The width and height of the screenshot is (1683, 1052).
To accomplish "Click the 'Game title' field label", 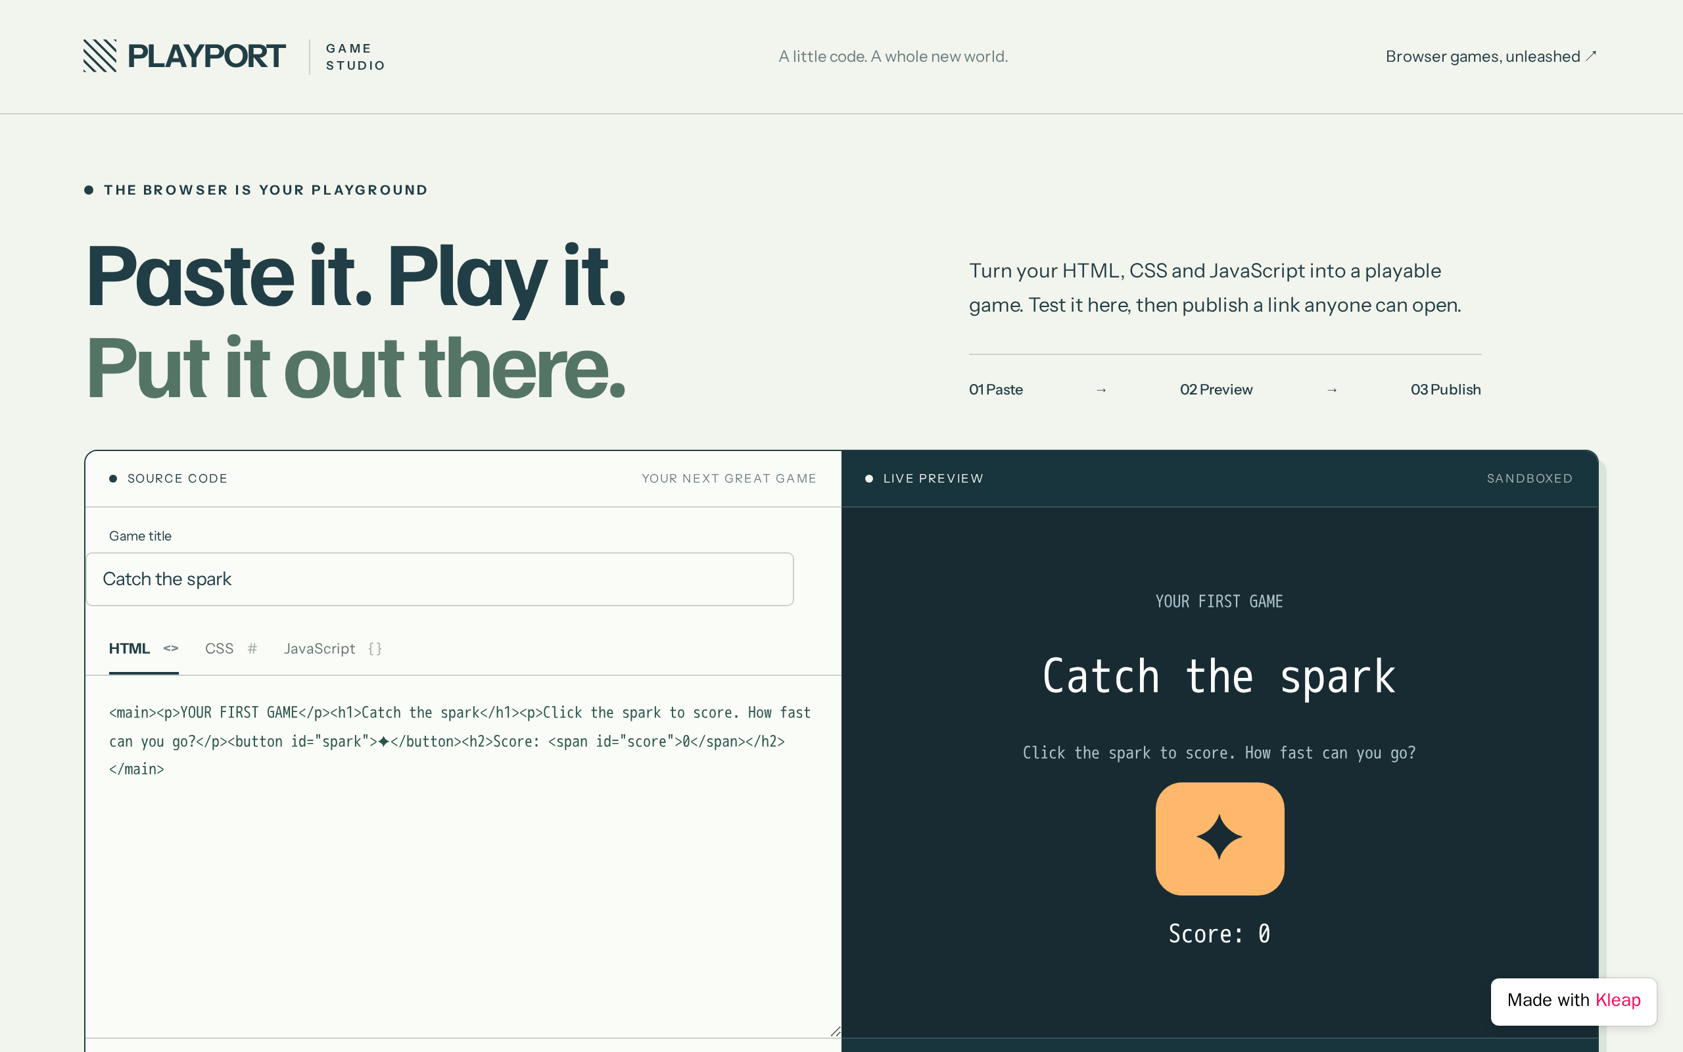I will [x=140, y=536].
